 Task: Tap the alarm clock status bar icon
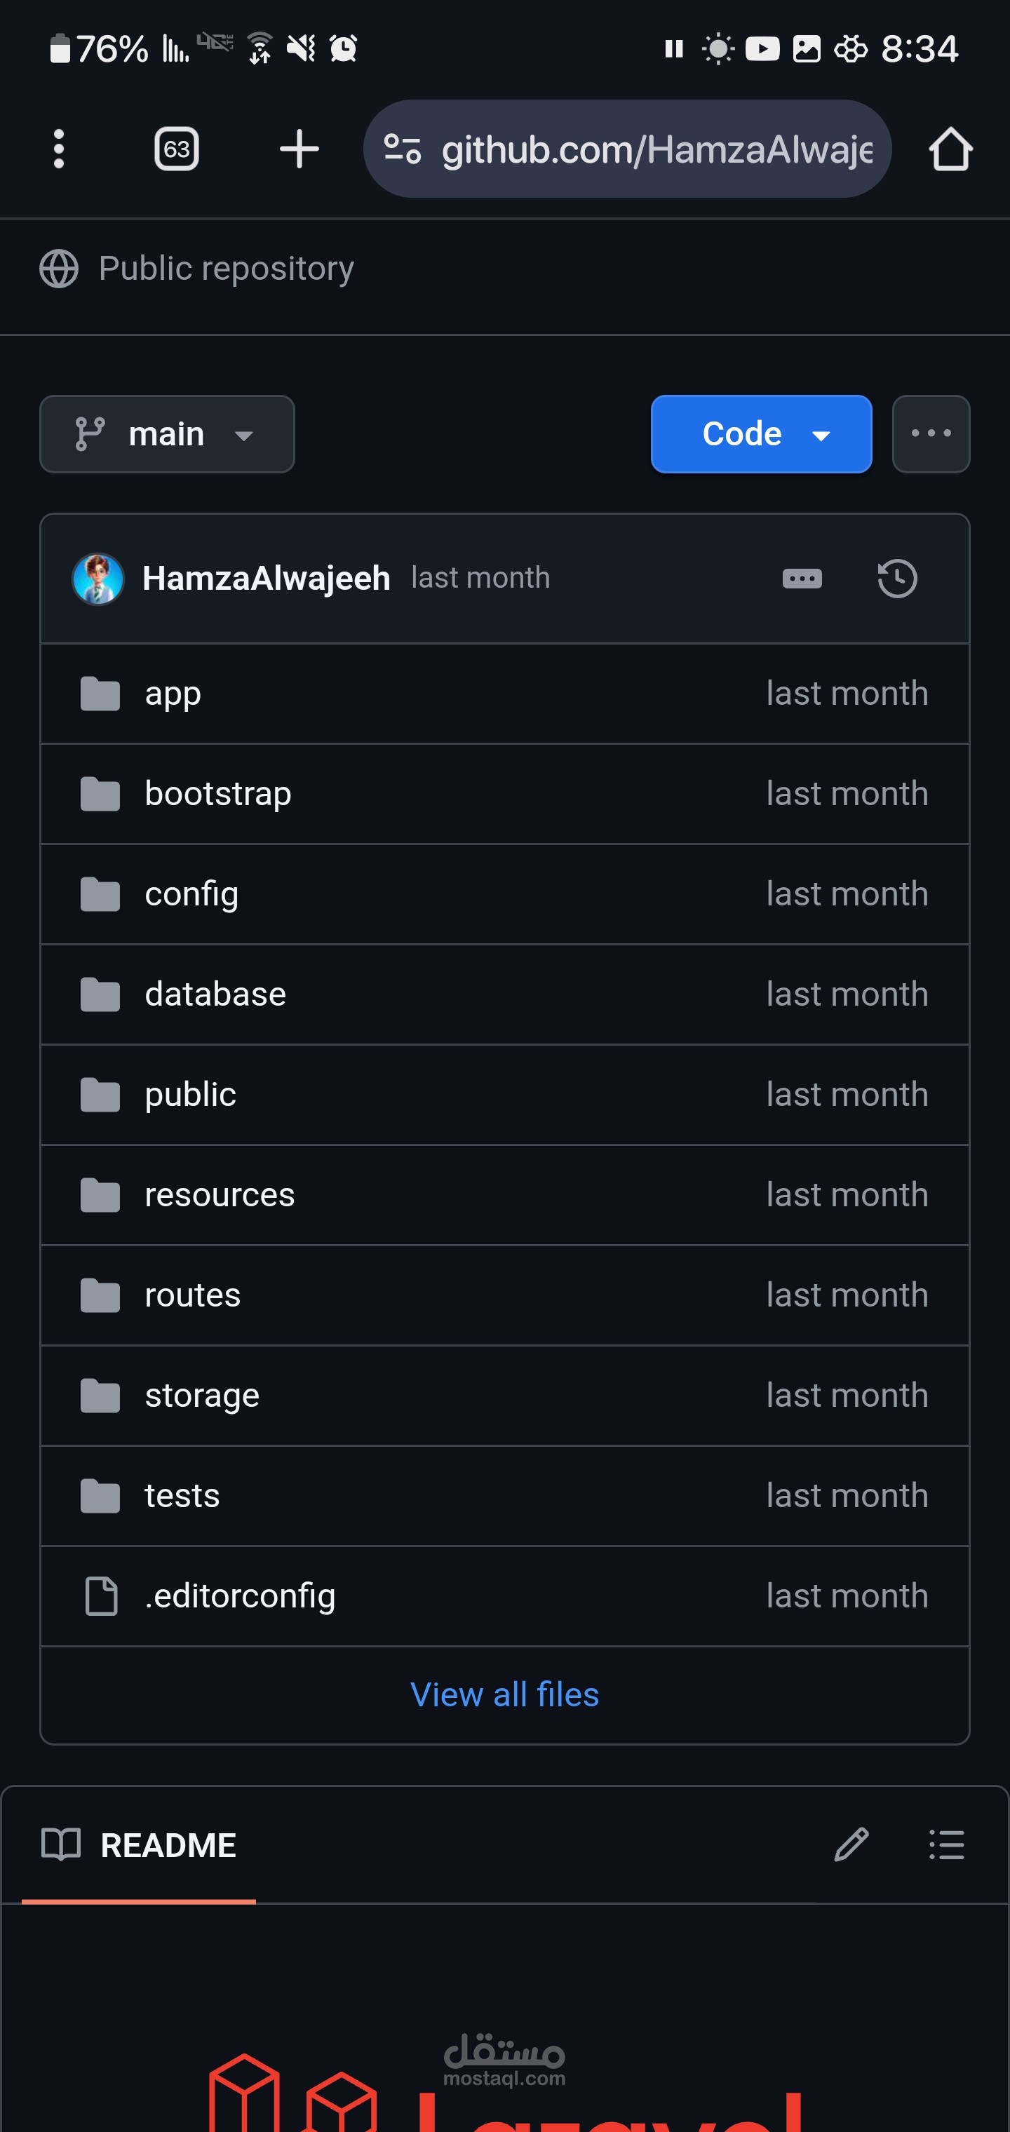[x=343, y=49]
